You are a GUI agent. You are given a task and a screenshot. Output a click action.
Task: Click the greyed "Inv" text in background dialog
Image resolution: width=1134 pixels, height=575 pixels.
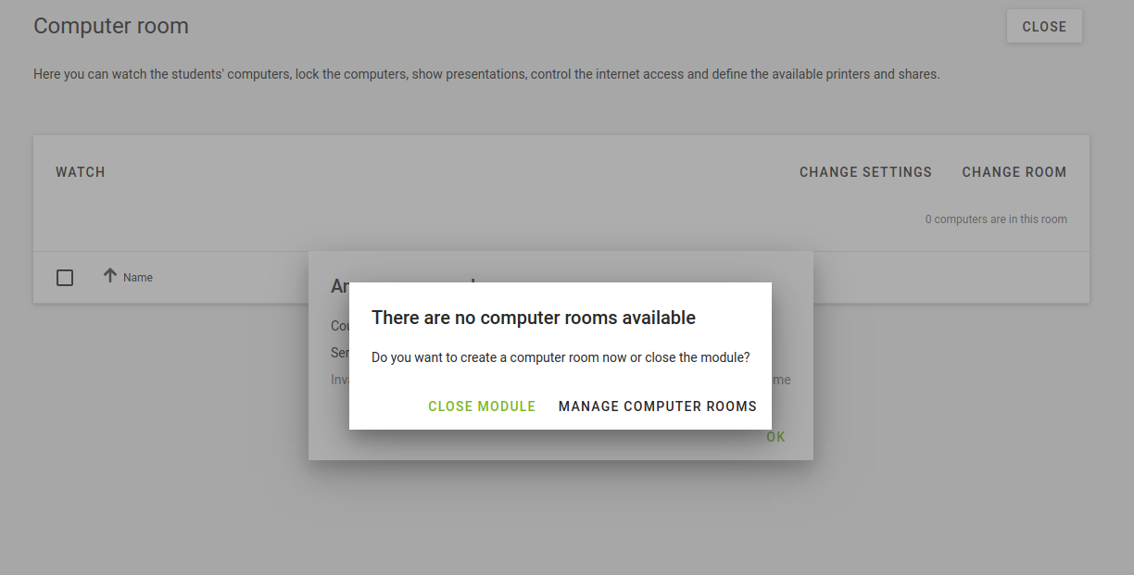(339, 380)
